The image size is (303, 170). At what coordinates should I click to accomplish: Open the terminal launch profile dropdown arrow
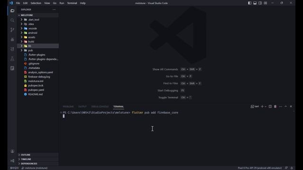[x=266, y=107]
